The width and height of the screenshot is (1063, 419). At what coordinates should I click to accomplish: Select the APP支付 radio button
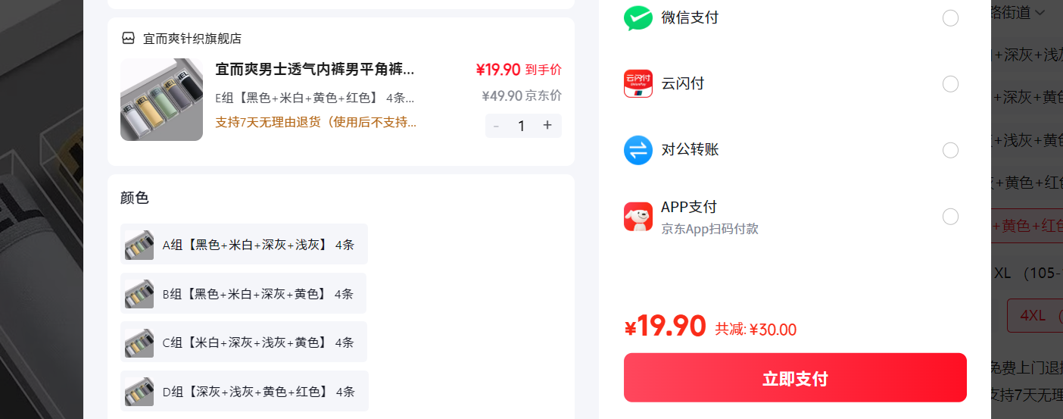point(950,217)
